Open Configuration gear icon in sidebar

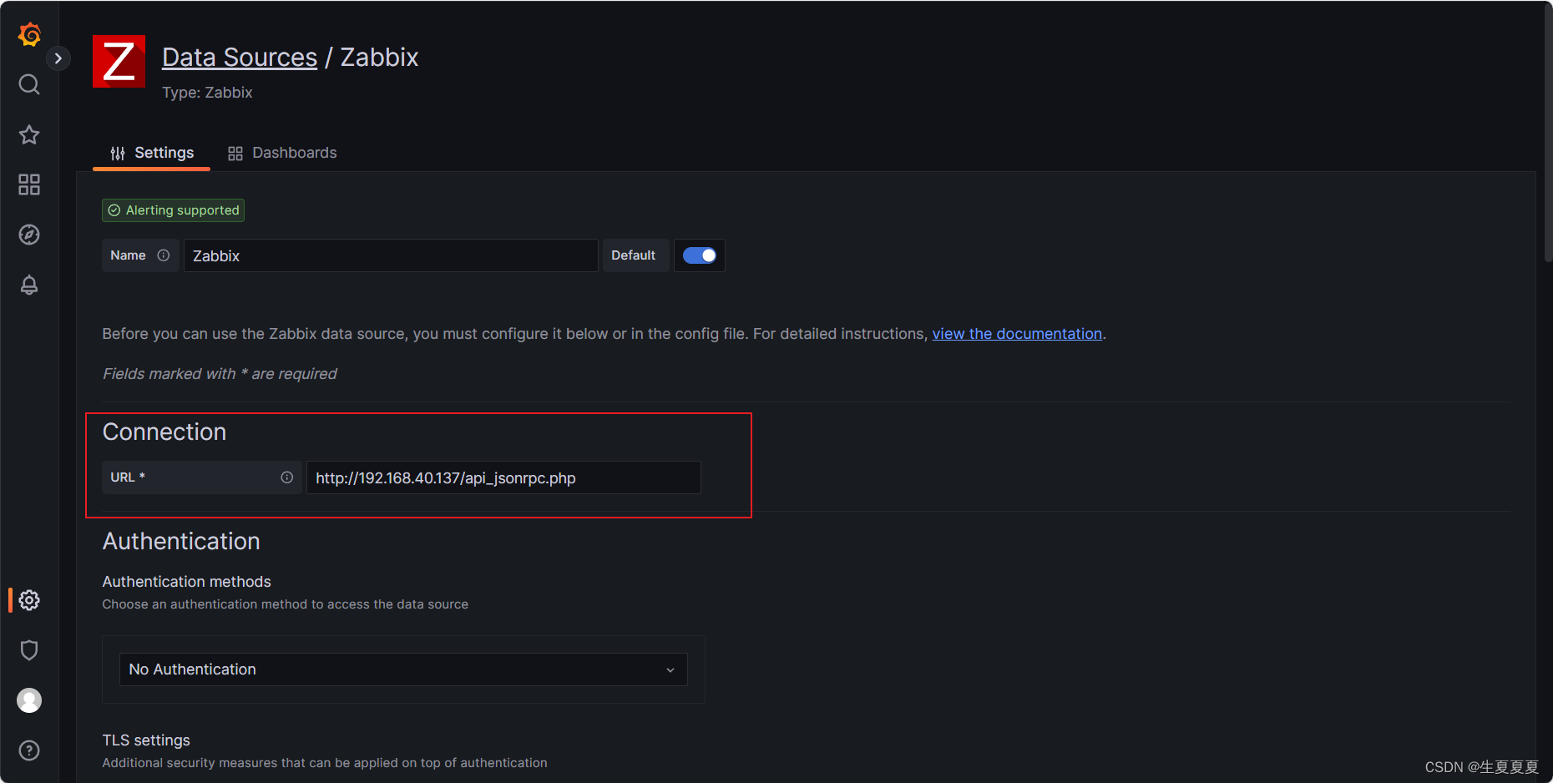pyautogui.click(x=29, y=600)
